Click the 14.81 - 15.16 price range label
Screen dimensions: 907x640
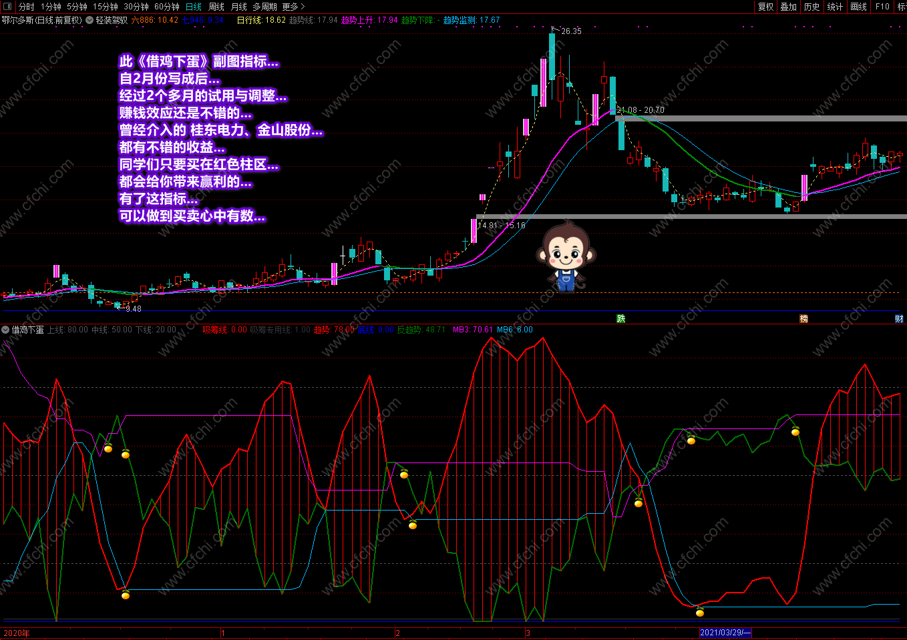click(502, 226)
